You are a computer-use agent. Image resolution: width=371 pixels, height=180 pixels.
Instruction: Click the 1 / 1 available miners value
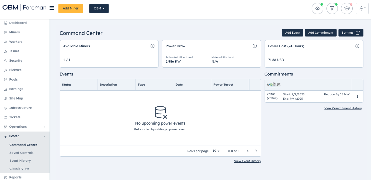pyautogui.click(x=67, y=60)
